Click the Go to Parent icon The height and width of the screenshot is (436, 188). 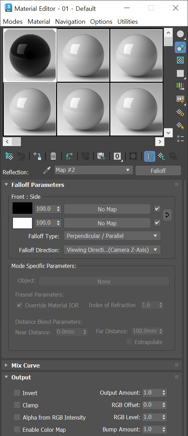[x=162, y=156]
